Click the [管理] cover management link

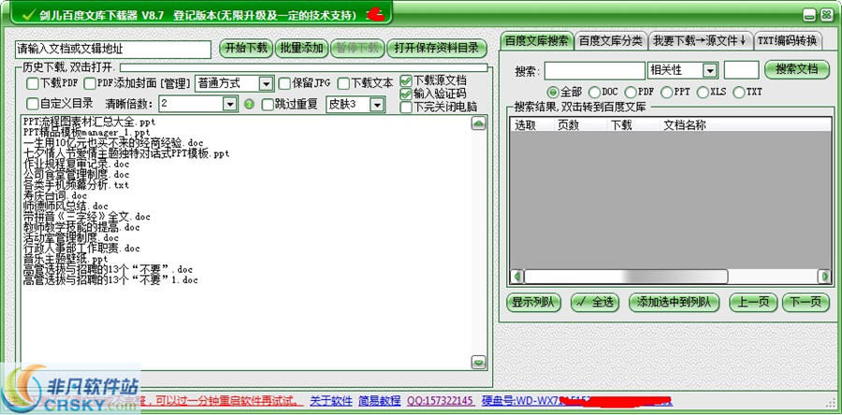click(x=176, y=83)
